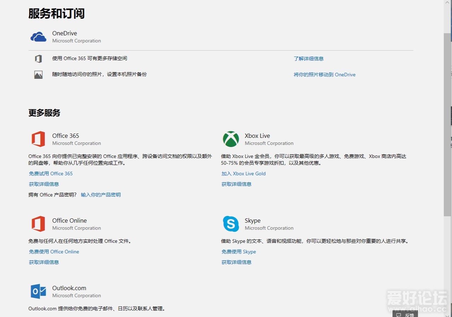Click the photo backup picture icon
Image resolution: width=452 pixels, height=317 pixels.
pyautogui.click(x=38, y=75)
